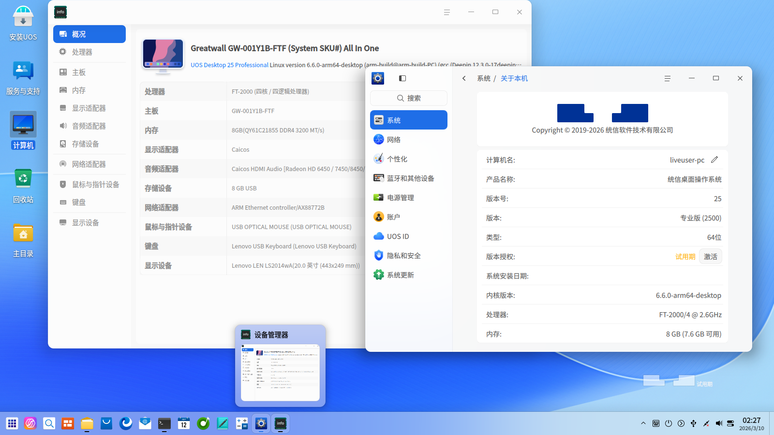The image size is (774, 435).
Task: Select 存储设备 in Device Manager sidebar
Action: coord(89,144)
